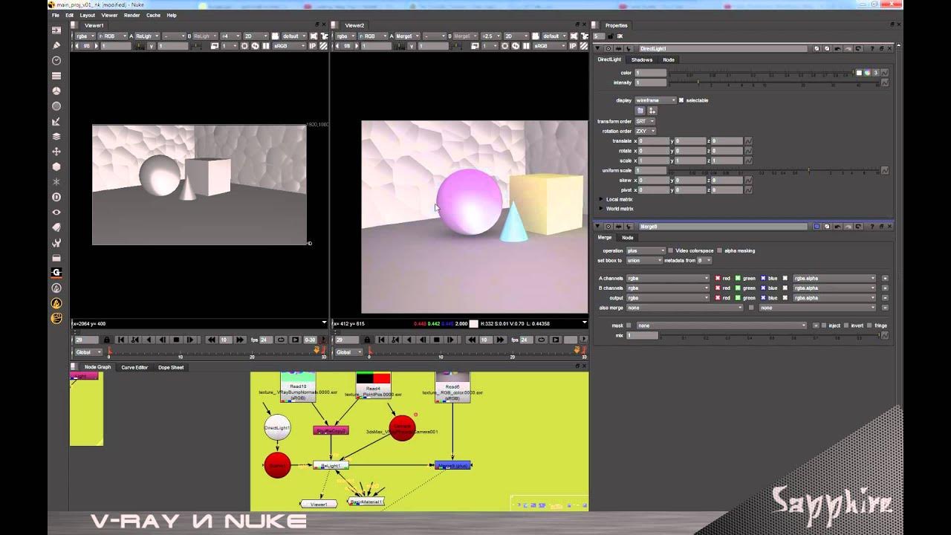
Task: Click the Viewer1 timeline lock icon
Action: coord(106,340)
